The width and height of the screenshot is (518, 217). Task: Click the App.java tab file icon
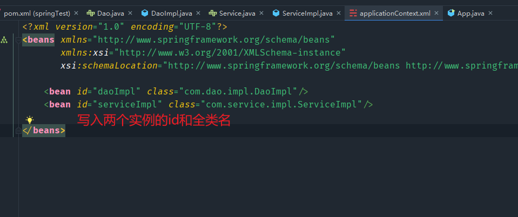pos(451,13)
